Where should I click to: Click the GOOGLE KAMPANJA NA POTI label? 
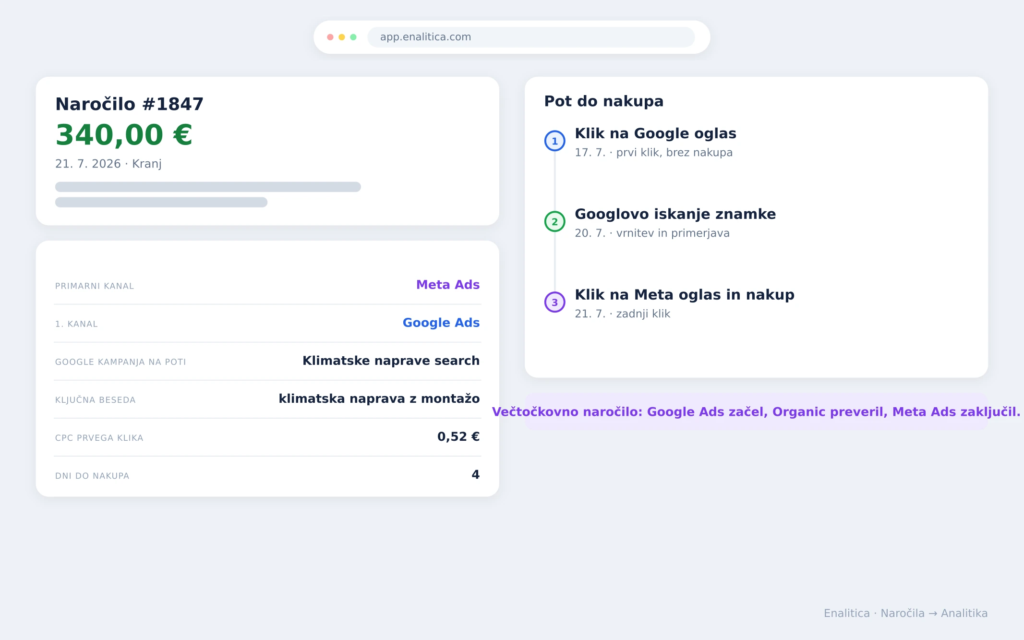tap(120, 362)
